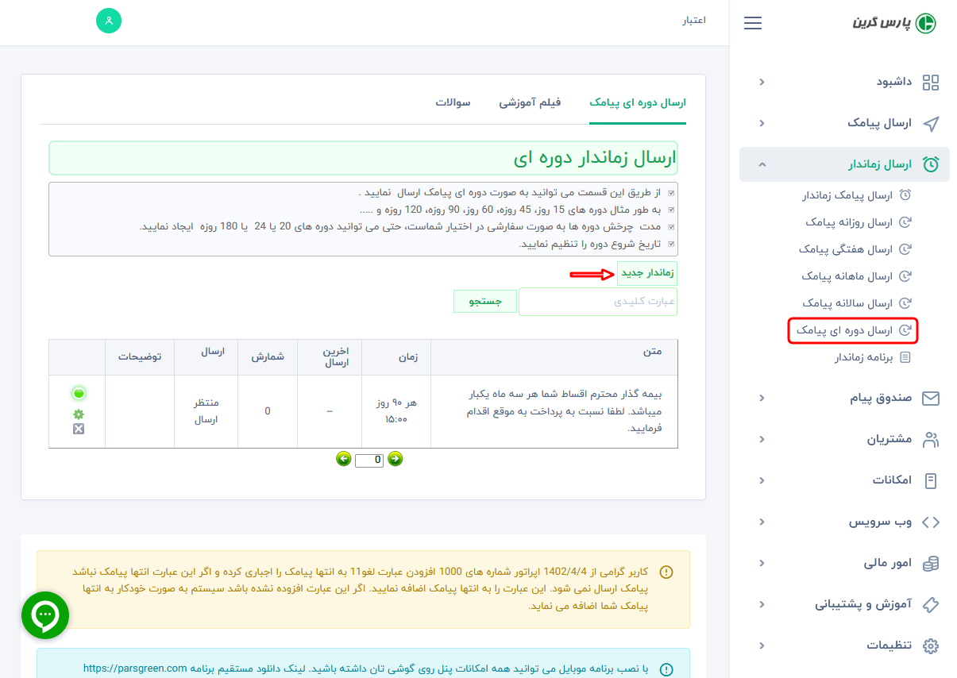Click the page number input box
Image resolution: width=957 pixels, height=678 pixels.
(x=369, y=459)
